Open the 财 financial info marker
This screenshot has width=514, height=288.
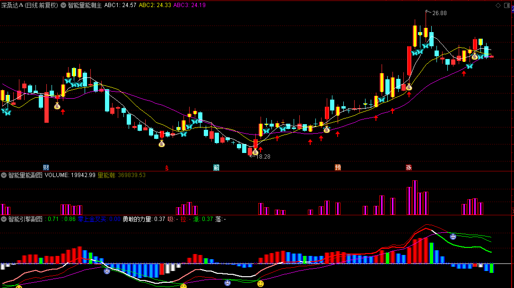tap(46, 168)
